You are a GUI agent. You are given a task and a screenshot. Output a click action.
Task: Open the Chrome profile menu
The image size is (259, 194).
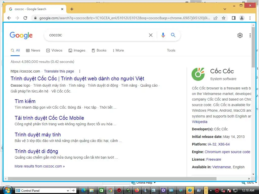(242, 18)
